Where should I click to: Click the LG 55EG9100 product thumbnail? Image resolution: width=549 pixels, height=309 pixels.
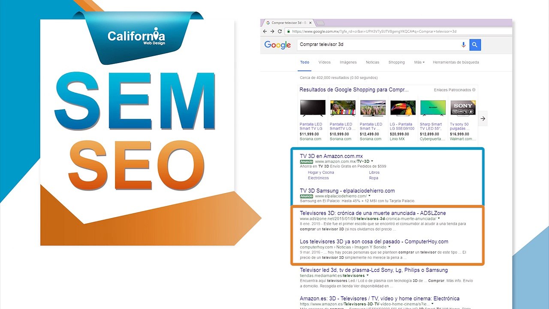point(403,109)
